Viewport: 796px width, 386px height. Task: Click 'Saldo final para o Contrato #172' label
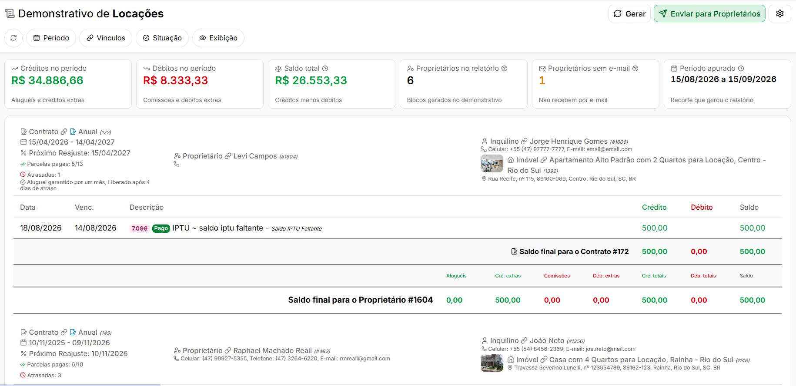[x=574, y=251]
